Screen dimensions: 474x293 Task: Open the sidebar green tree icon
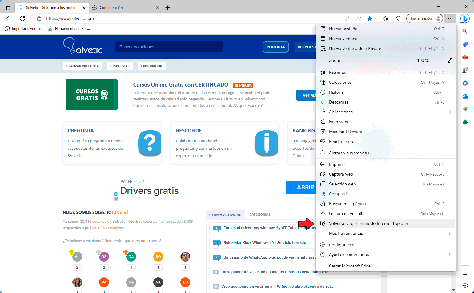[x=465, y=122]
